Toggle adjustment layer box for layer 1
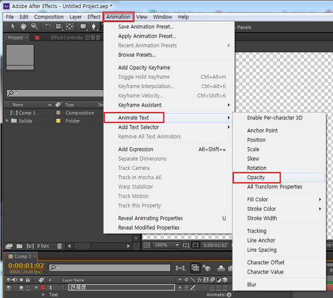 click(x=219, y=288)
